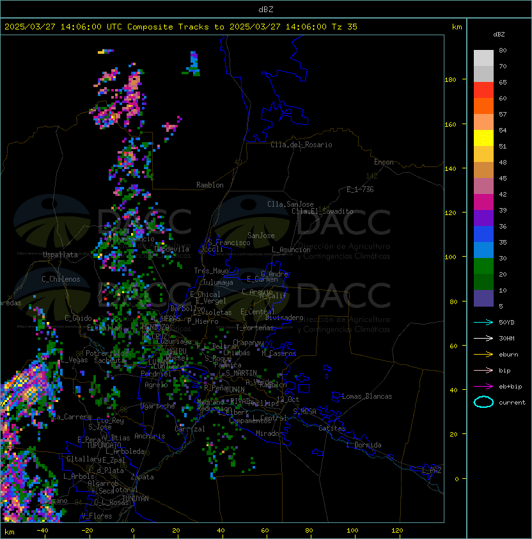The image size is (532, 539).
Task: Click the Uspallata map label
Action: tap(60, 255)
